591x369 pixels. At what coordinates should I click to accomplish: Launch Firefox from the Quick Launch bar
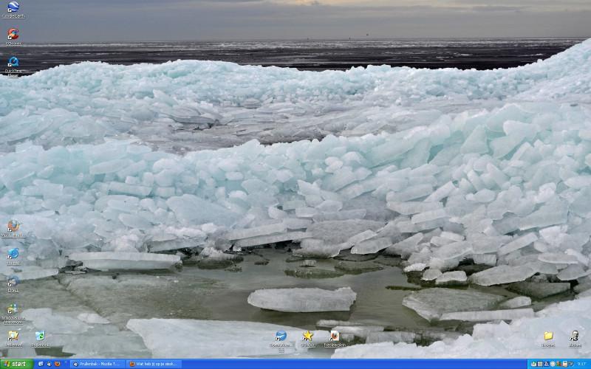58,364
